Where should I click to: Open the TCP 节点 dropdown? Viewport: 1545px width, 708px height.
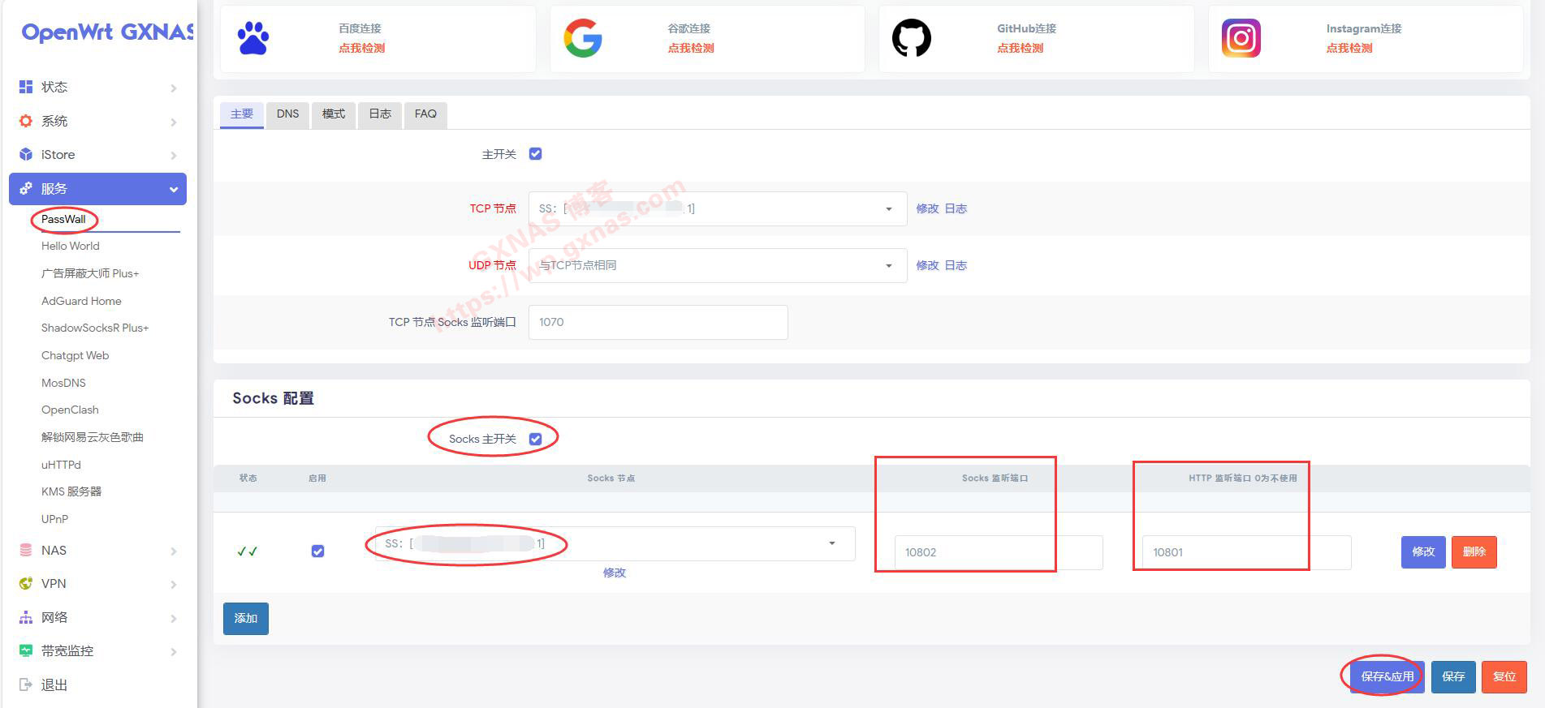[717, 209]
